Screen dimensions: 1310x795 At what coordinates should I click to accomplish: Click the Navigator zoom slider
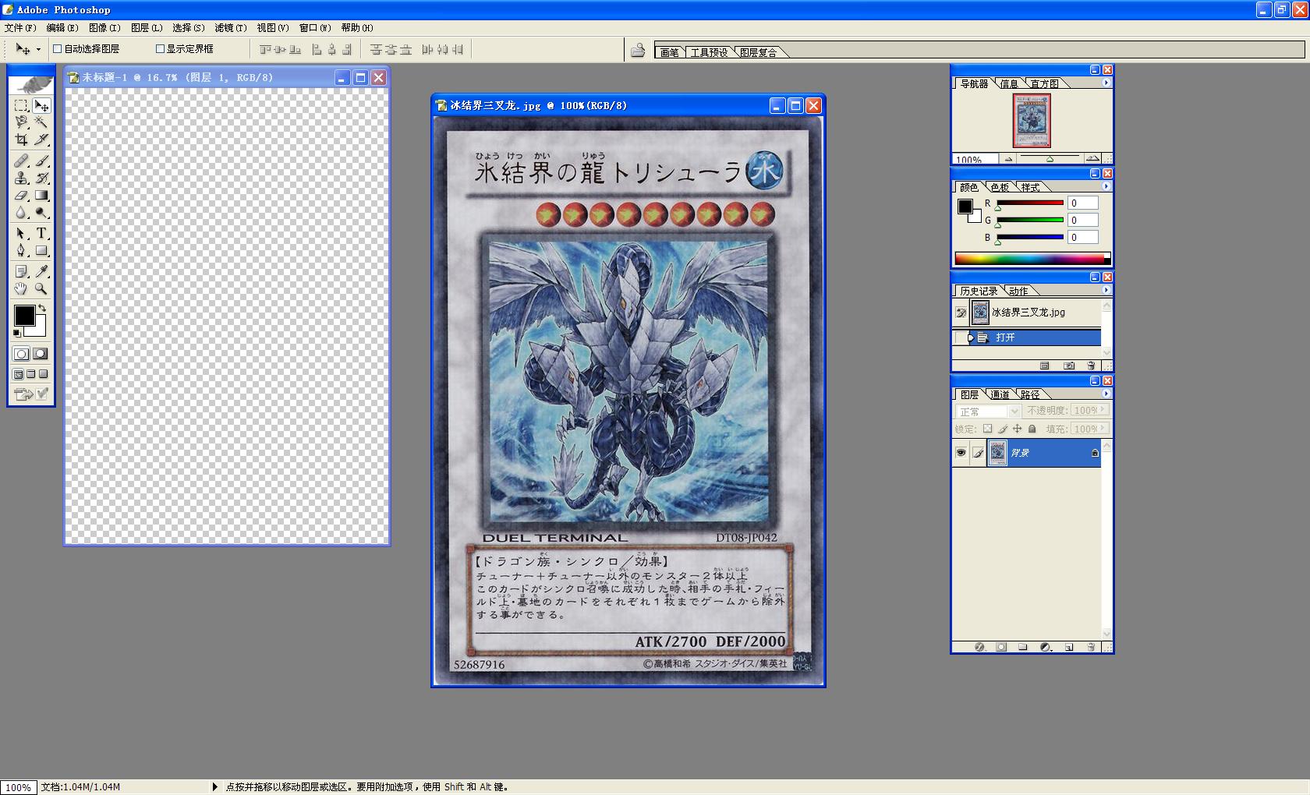pyautogui.click(x=1050, y=159)
